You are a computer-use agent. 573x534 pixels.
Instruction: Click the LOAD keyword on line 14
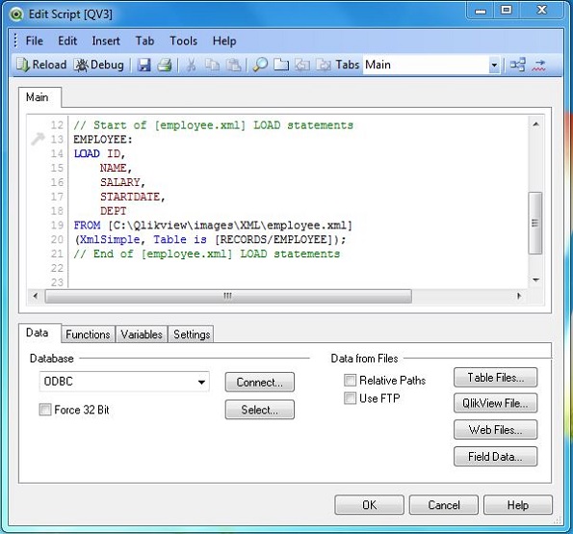(x=87, y=153)
